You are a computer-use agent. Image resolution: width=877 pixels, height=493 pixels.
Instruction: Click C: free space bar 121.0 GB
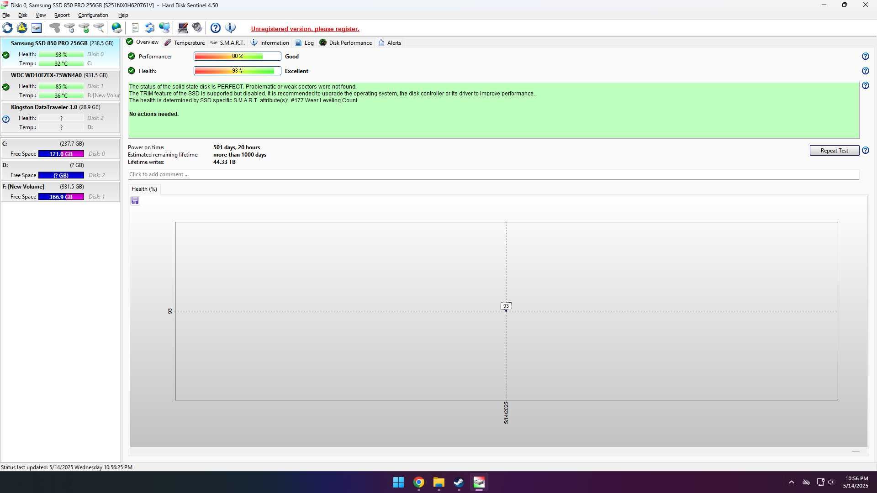(x=61, y=154)
